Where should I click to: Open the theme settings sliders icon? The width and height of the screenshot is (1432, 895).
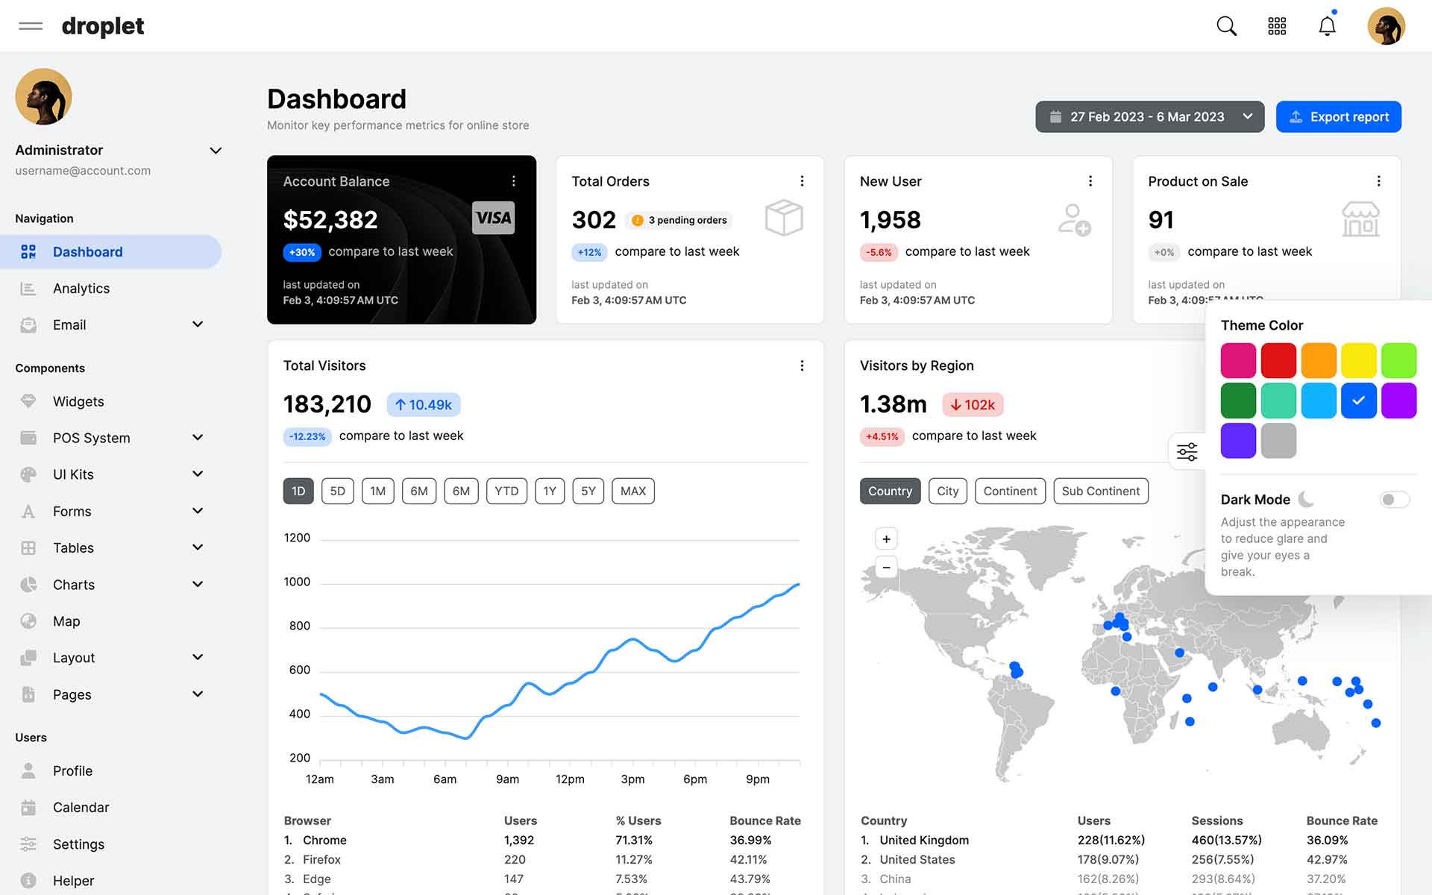pos(1187,452)
